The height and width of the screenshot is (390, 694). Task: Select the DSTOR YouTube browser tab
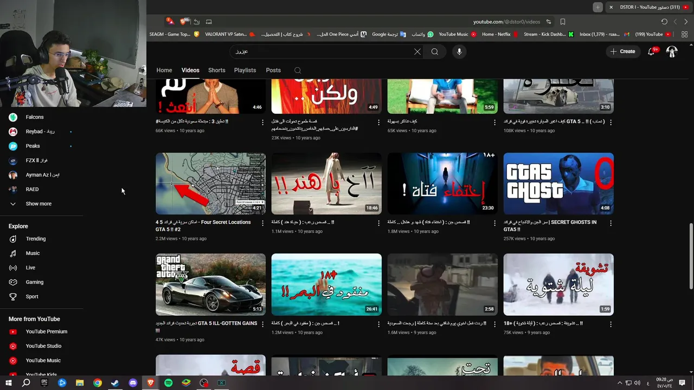[648, 7]
